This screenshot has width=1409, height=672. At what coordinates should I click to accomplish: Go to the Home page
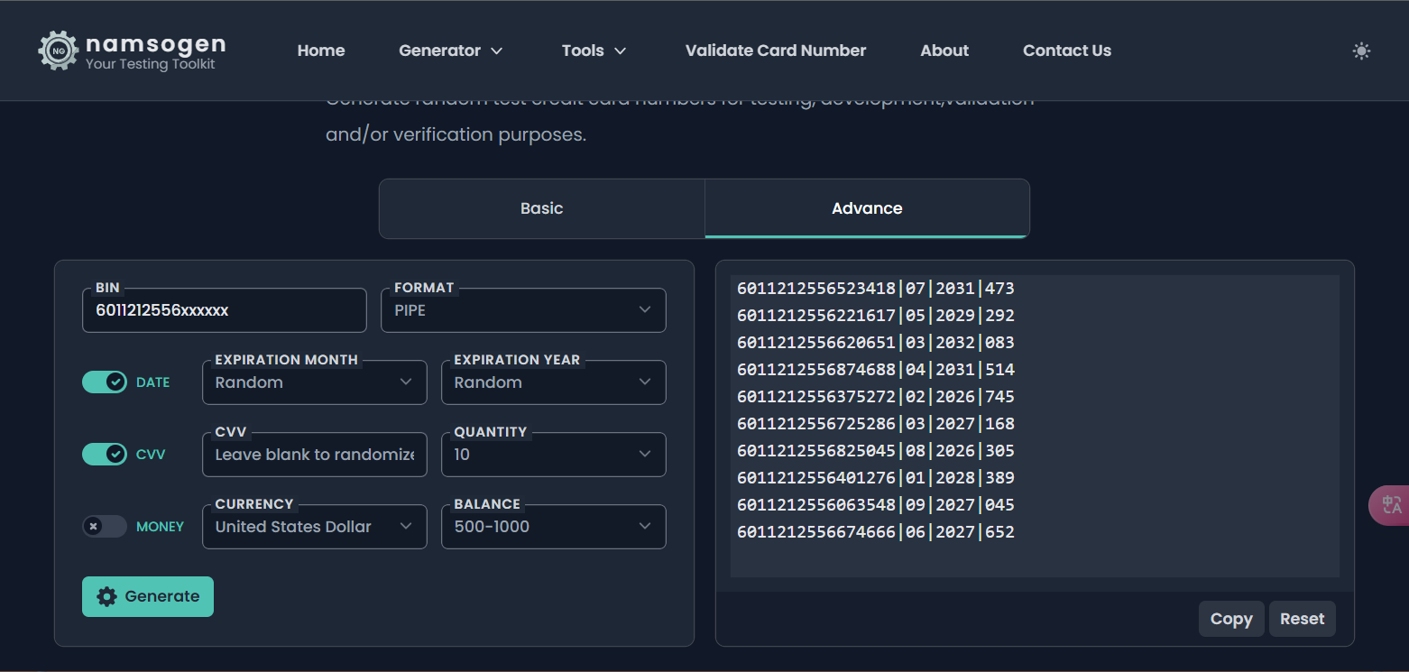[321, 51]
